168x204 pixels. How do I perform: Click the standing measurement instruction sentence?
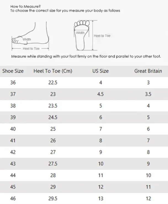[86, 56]
